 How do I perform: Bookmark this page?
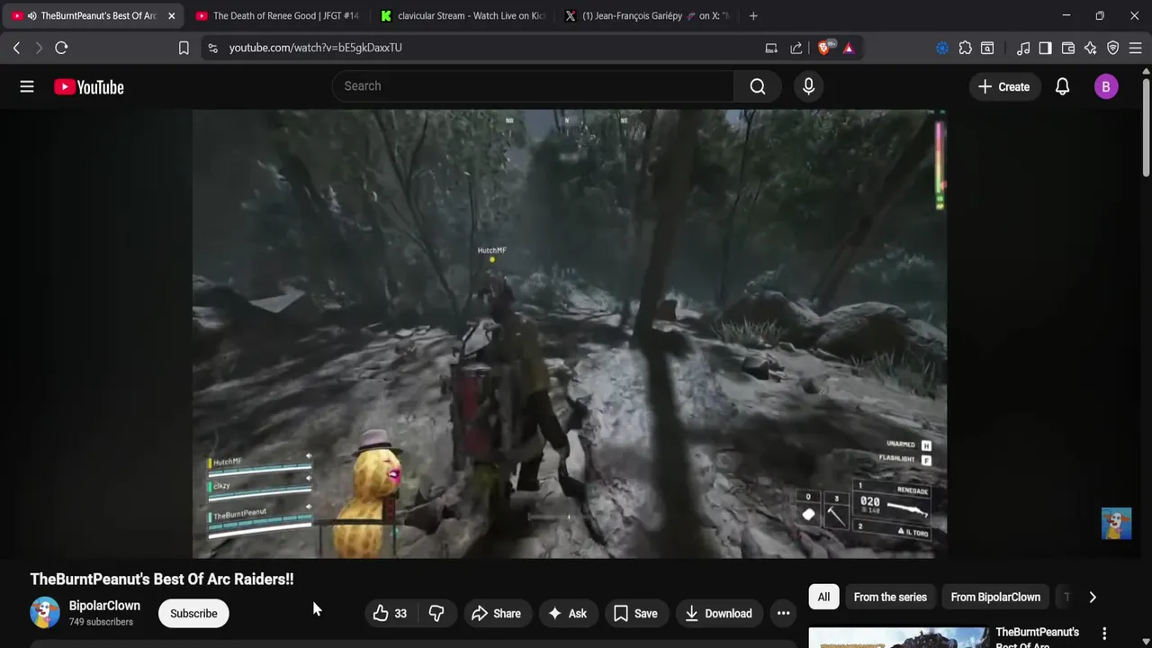[184, 48]
